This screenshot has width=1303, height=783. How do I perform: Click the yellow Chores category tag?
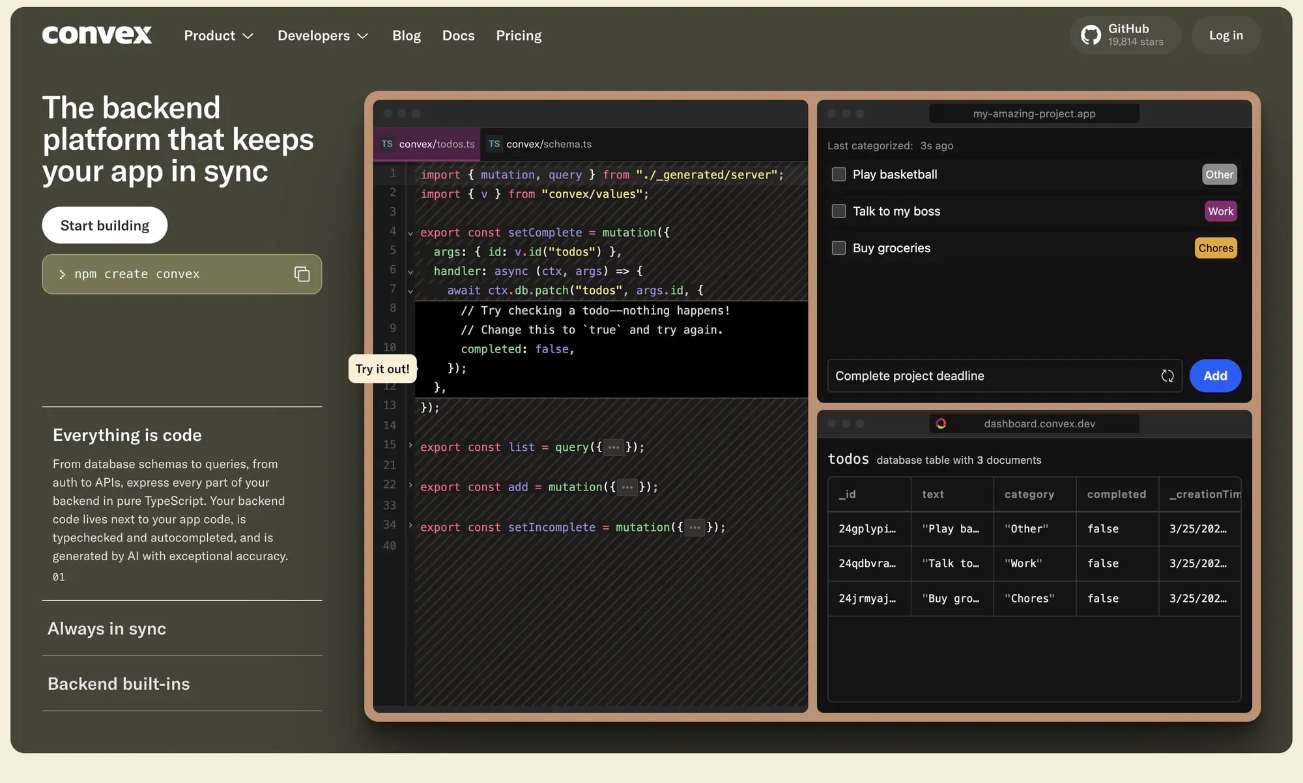tap(1215, 248)
